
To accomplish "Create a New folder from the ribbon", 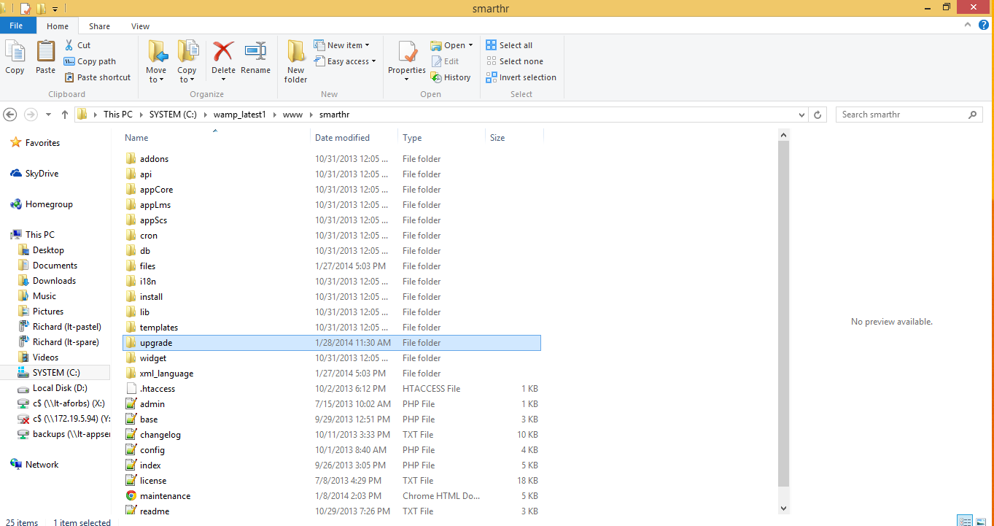I will point(295,61).
